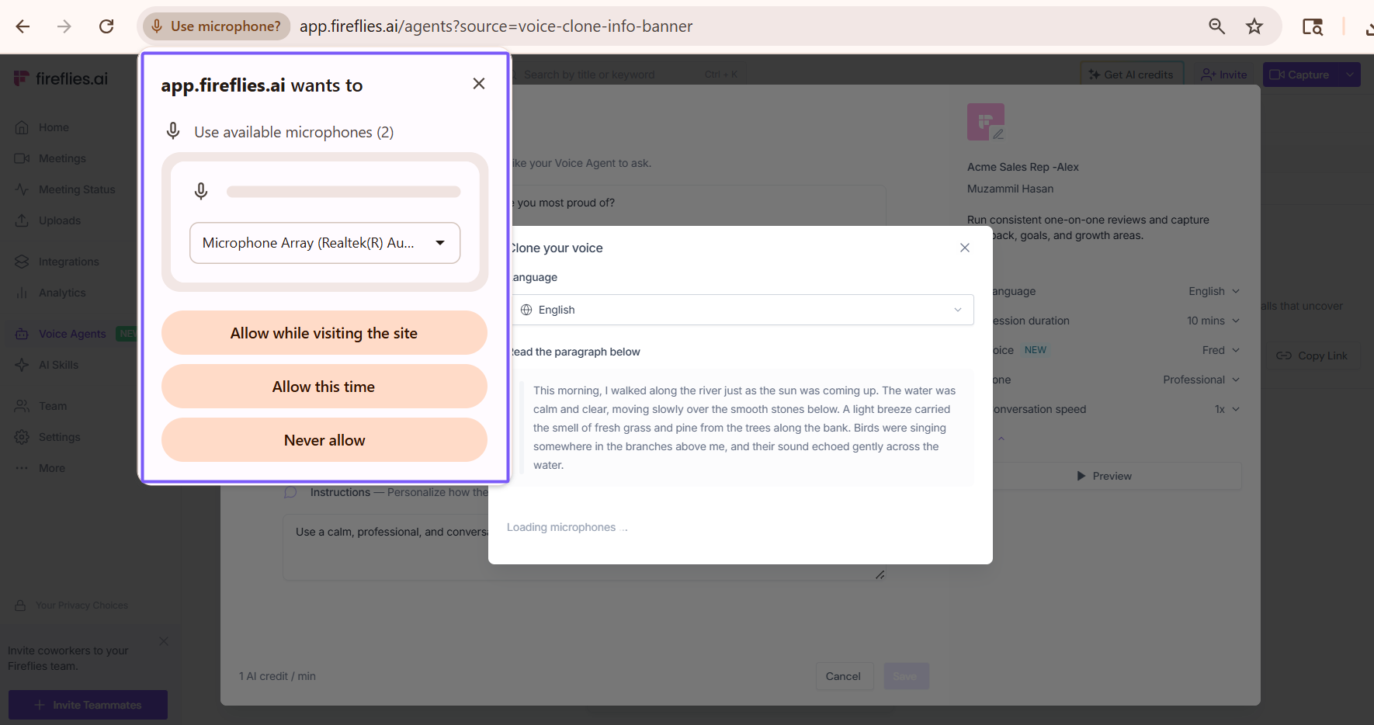Click the Cancel button

(x=843, y=676)
